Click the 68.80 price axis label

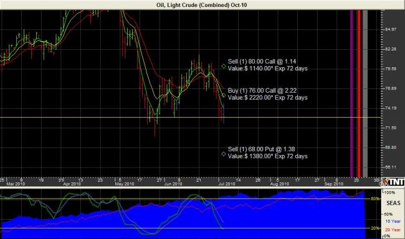pyautogui.click(x=391, y=148)
